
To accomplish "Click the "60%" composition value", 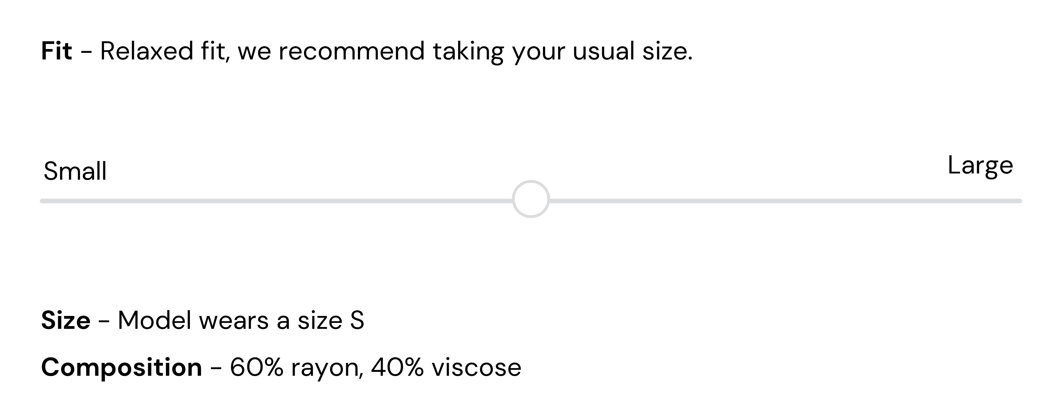I will (256, 367).
